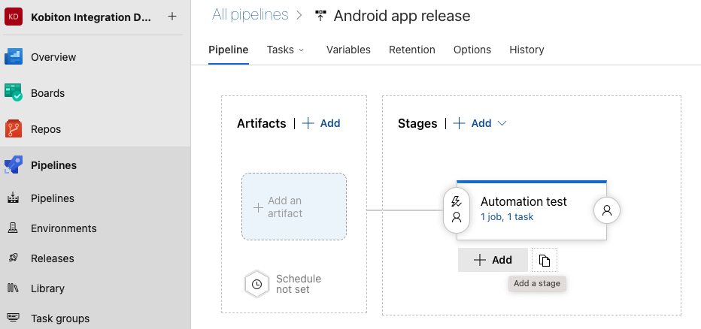701x329 pixels.
Task: Click the Task groups icon
Action: 14,318
